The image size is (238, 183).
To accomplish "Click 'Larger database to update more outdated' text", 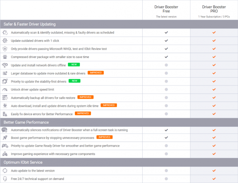I will point(48,73).
